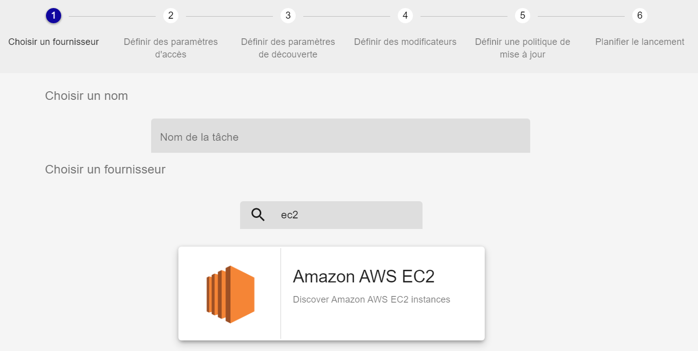Go to step 2 circle

click(x=171, y=16)
